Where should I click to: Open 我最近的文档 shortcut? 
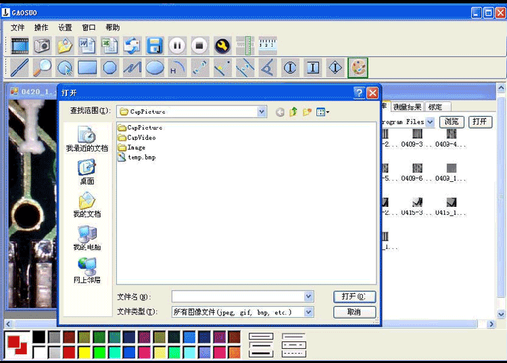click(x=87, y=139)
